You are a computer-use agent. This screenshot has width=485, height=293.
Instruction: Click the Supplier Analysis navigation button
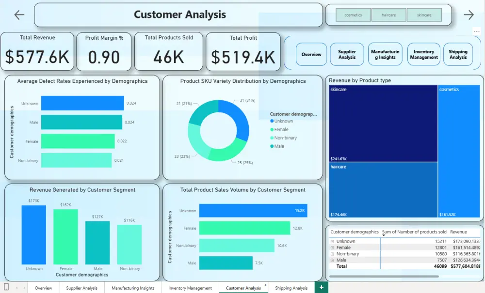pyautogui.click(x=347, y=54)
